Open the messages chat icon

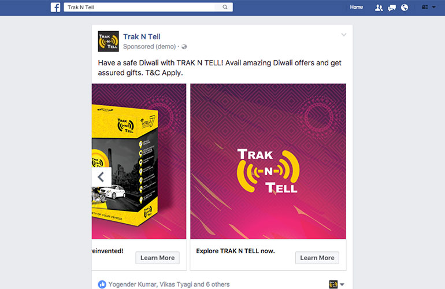point(392,8)
